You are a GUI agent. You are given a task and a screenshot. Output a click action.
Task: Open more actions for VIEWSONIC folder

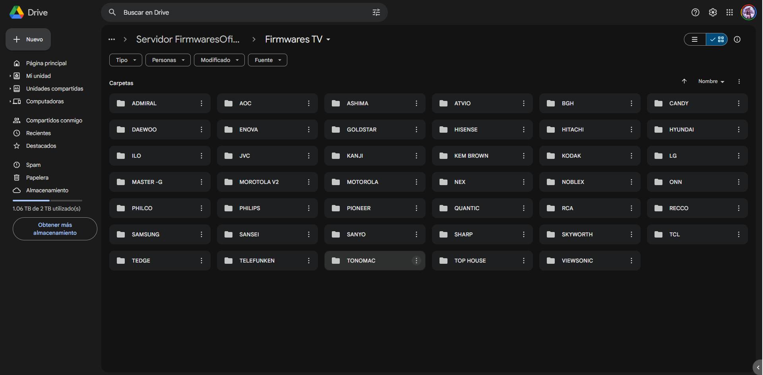631,261
